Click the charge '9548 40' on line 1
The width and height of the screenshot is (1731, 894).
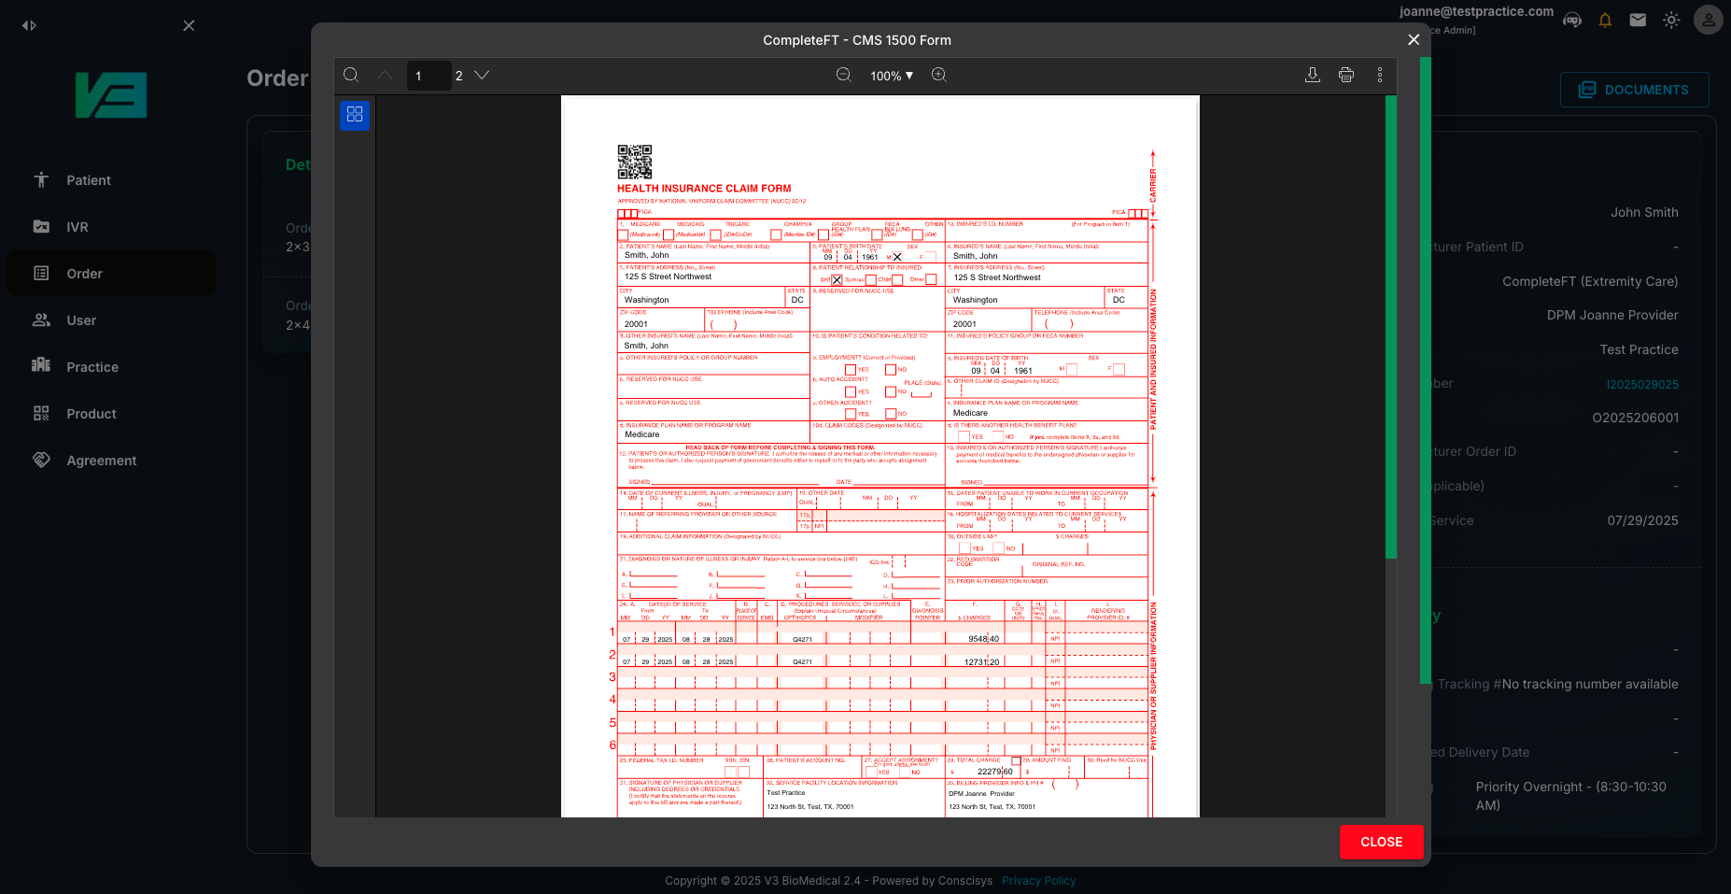pos(984,639)
